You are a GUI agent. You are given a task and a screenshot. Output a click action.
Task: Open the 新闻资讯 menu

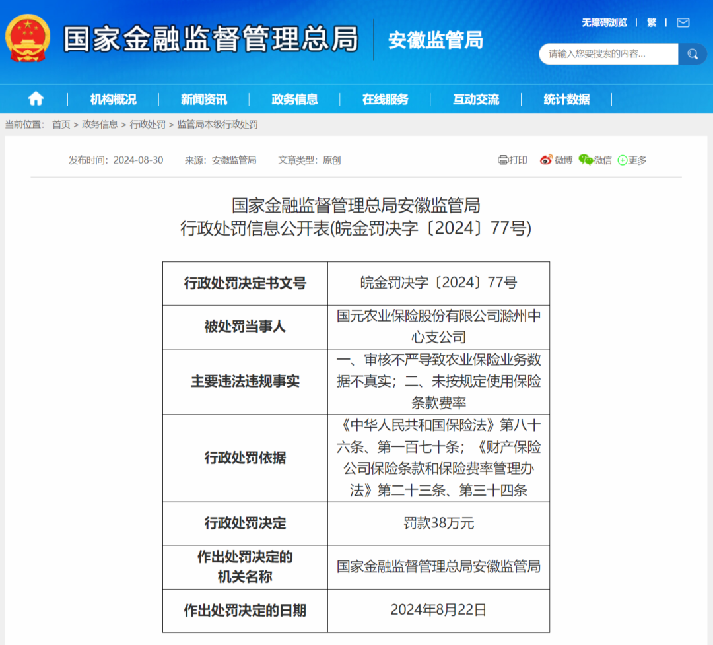pos(204,99)
